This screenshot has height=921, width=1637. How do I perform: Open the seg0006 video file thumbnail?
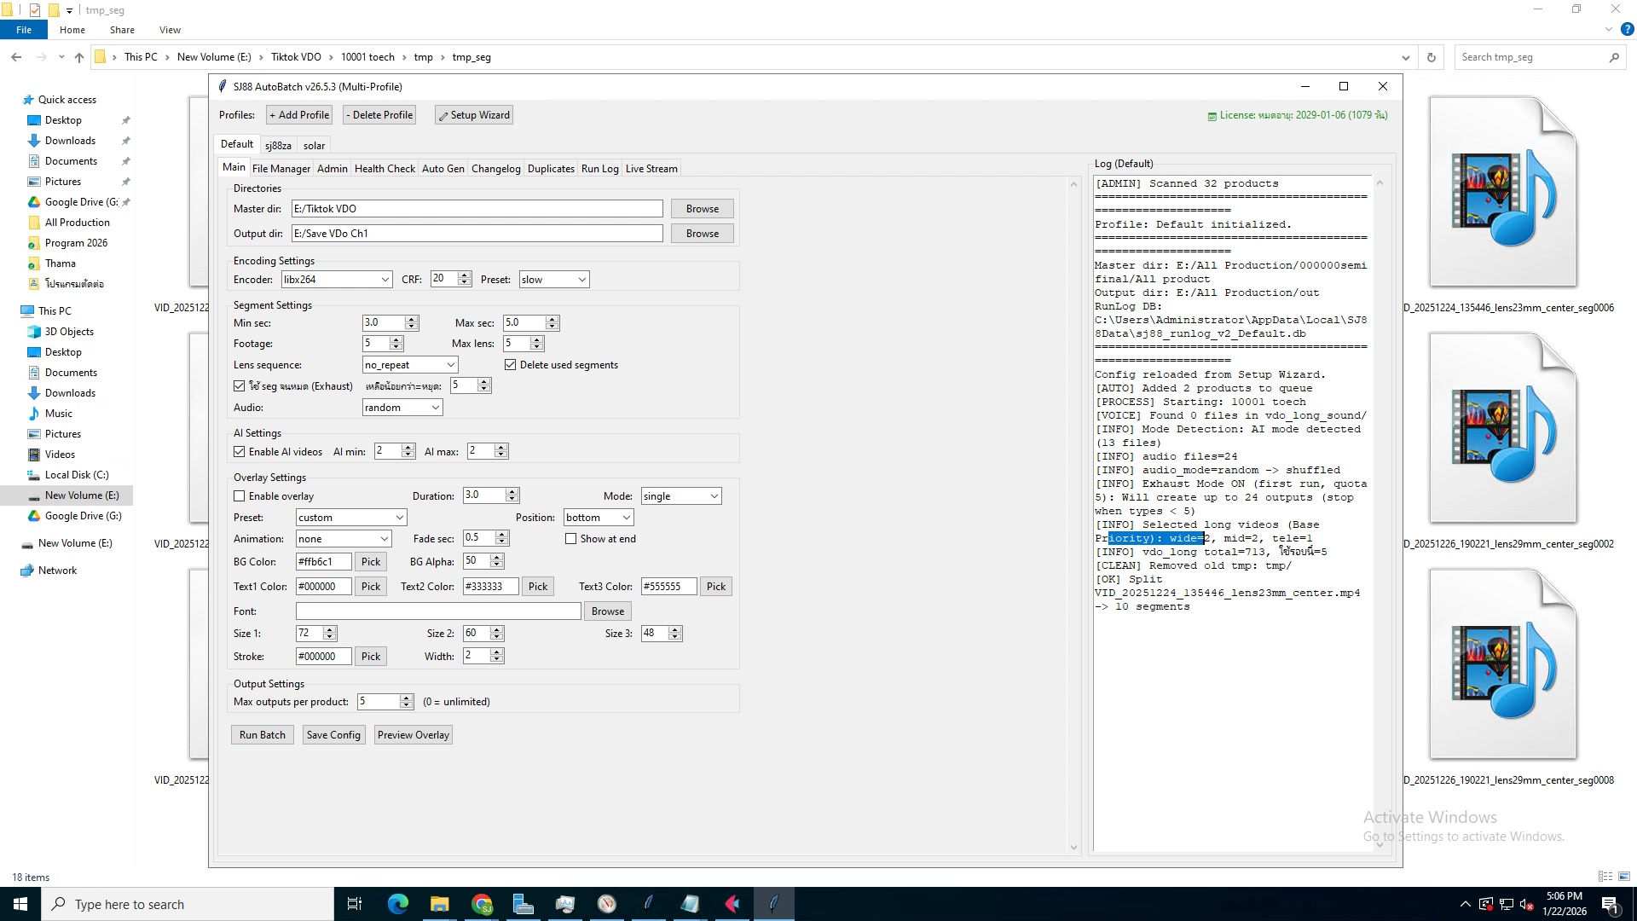coord(1502,192)
